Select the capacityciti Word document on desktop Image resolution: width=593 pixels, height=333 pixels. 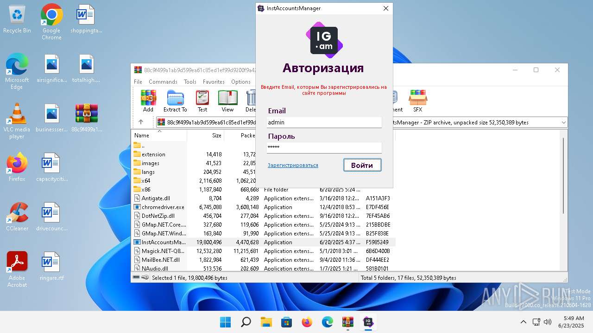[x=51, y=167]
